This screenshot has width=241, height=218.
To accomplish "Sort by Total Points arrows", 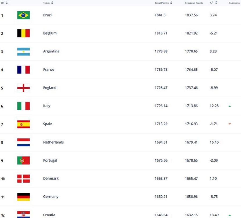I will click(171, 3).
